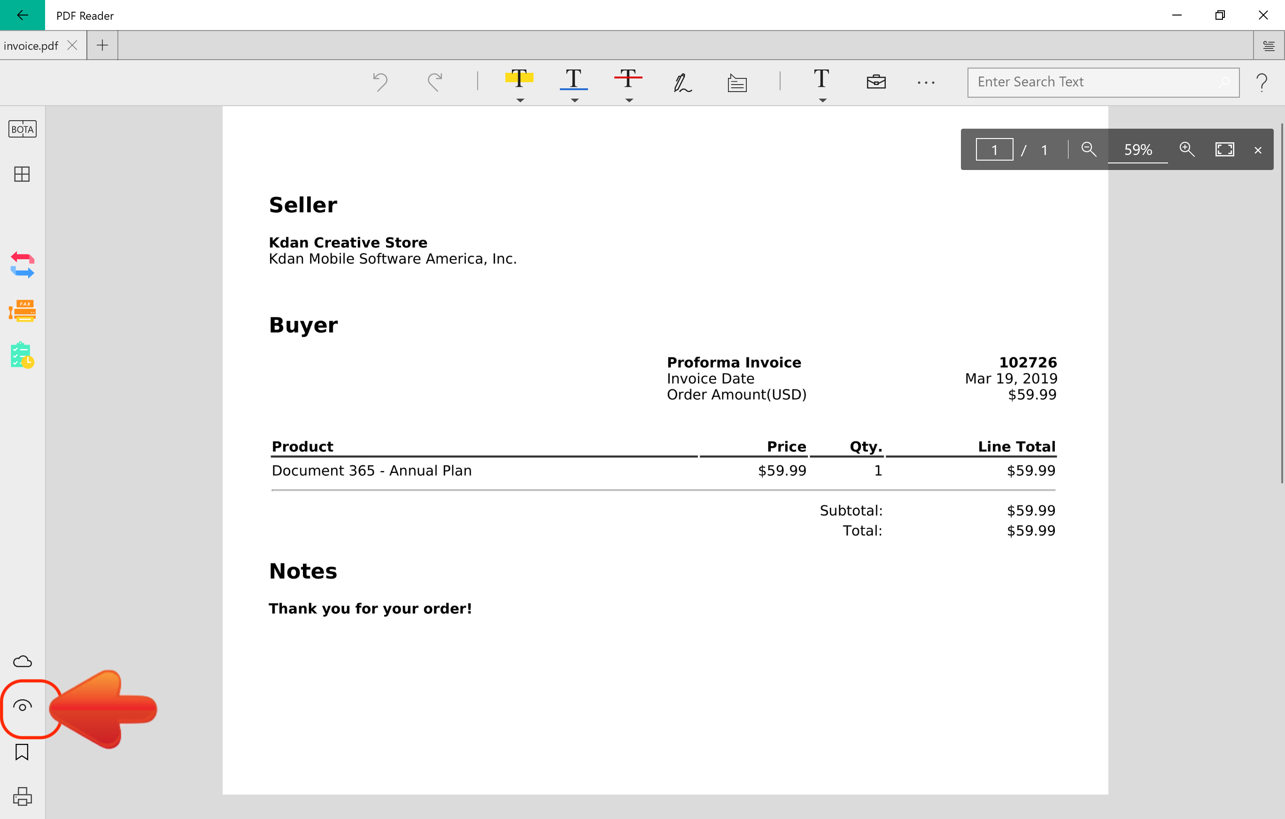
Task: Open the tab list menu icon
Action: 1269,46
